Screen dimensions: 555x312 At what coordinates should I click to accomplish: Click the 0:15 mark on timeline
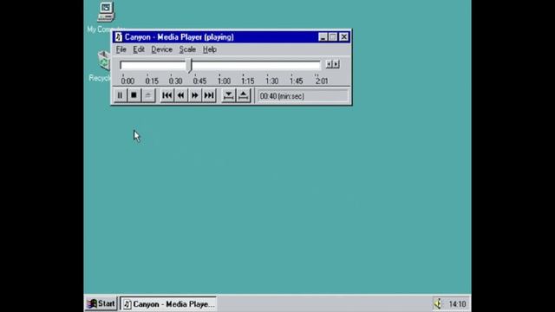pos(152,81)
